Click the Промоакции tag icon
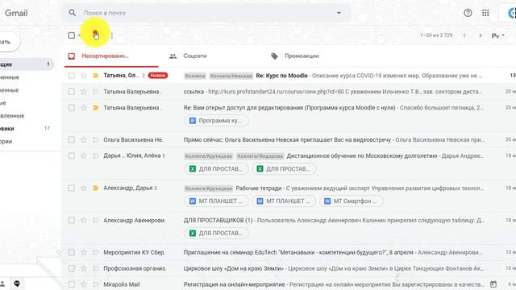The width and height of the screenshot is (516, 290). tap(274, 56)
